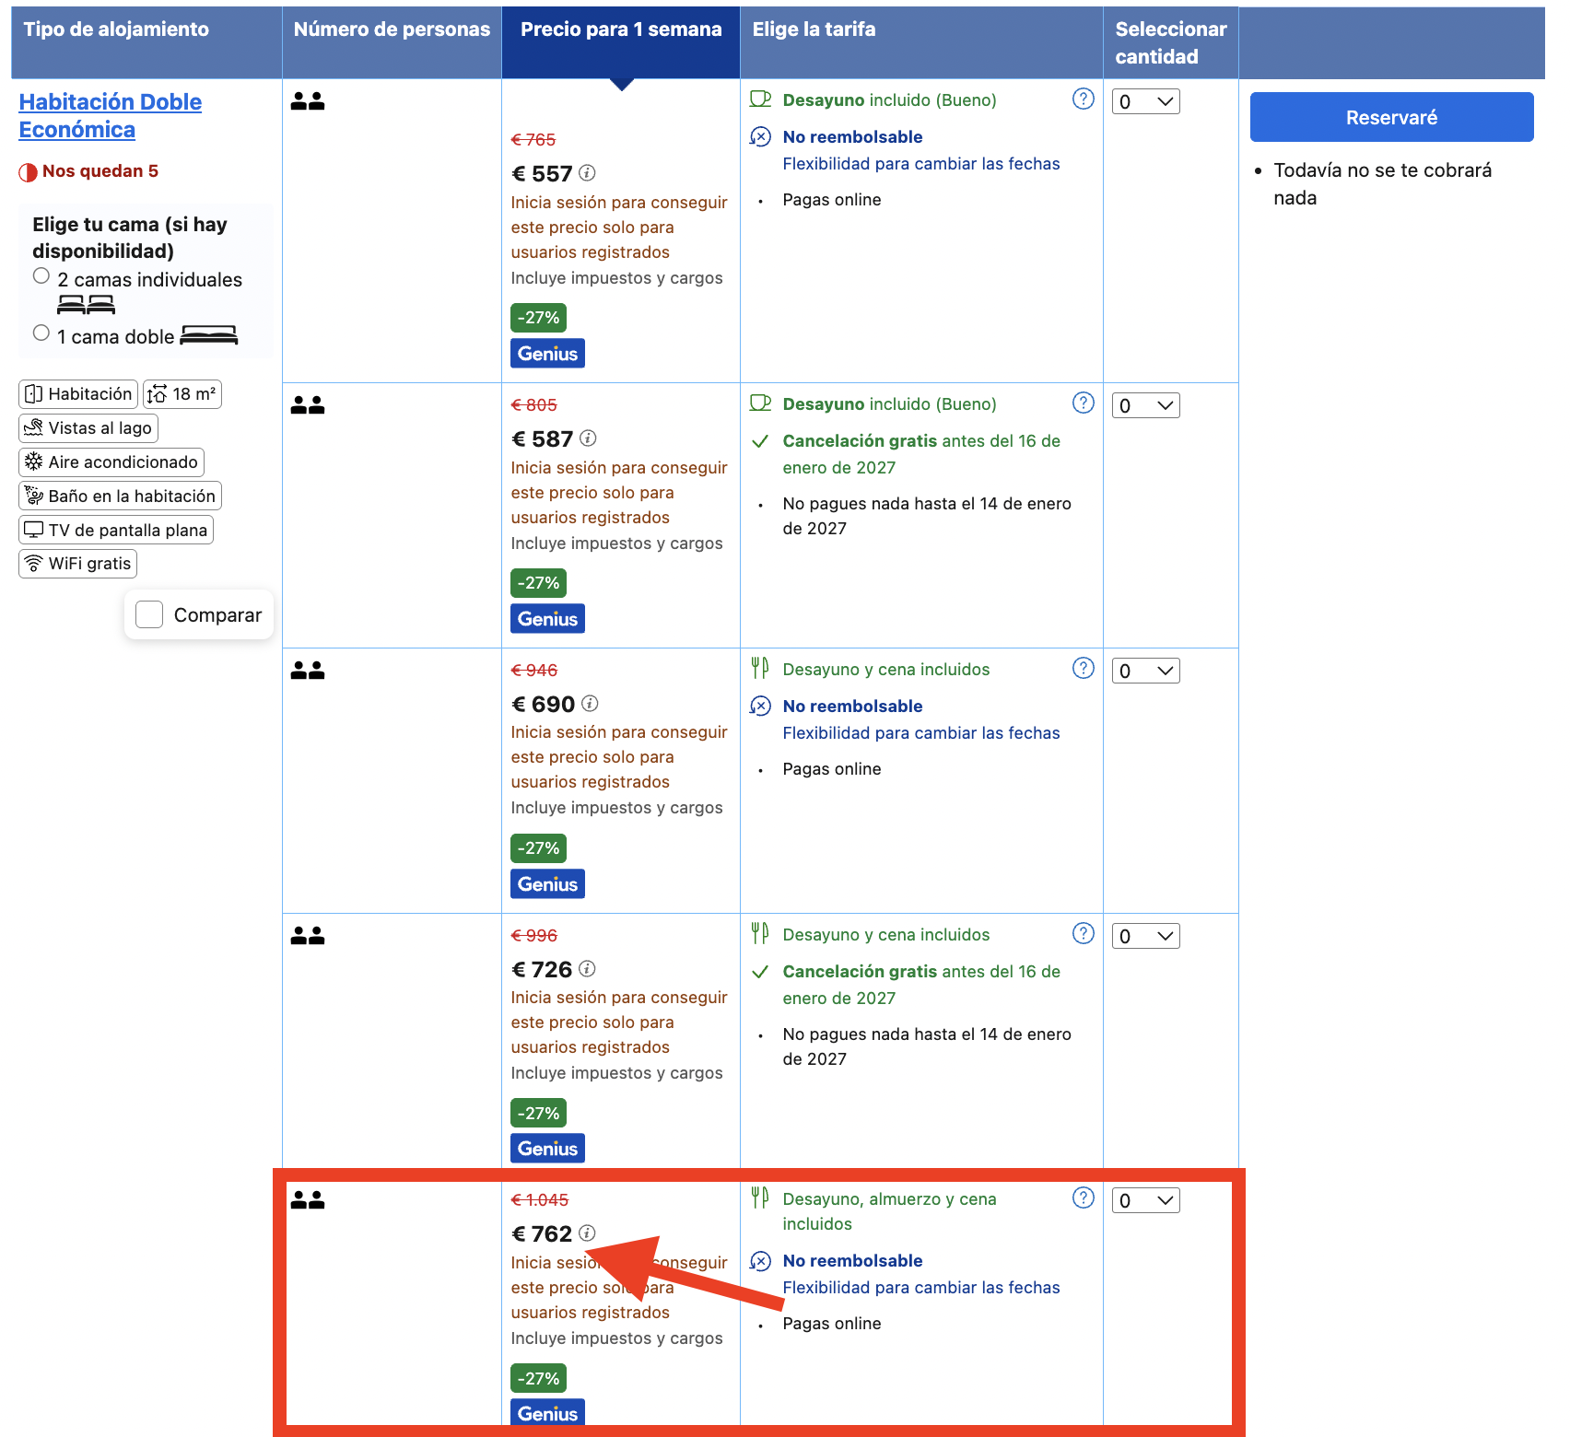The width and height of the screenshot is (1570, 1437).
Task: Open quantity dropdown for the € 587 rate
Action: pos(1146,405)
